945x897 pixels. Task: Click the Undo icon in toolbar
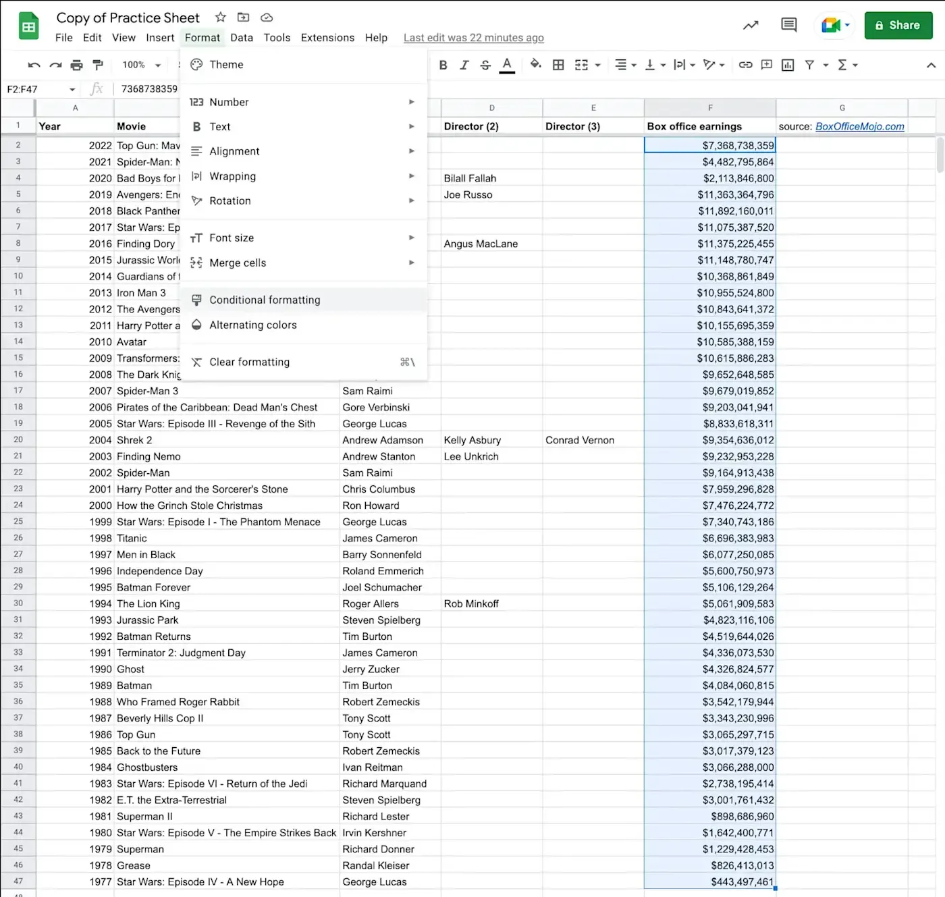[x=34, y=65]
